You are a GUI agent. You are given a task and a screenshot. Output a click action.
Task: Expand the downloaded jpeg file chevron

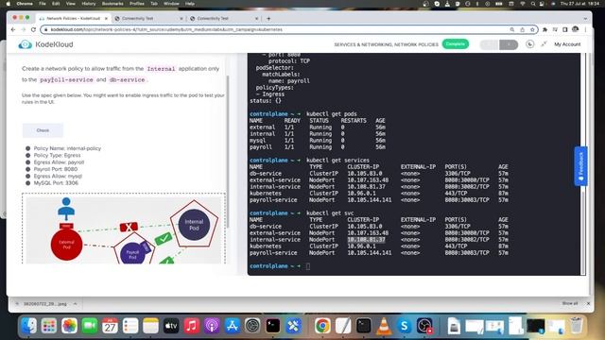coord(76,304)
